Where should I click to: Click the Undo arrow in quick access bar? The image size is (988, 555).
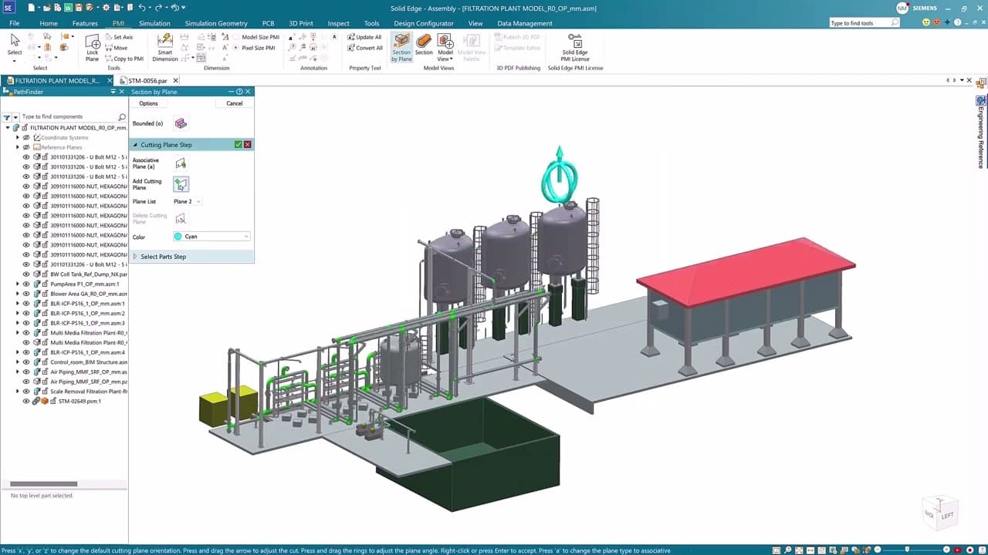142,8
